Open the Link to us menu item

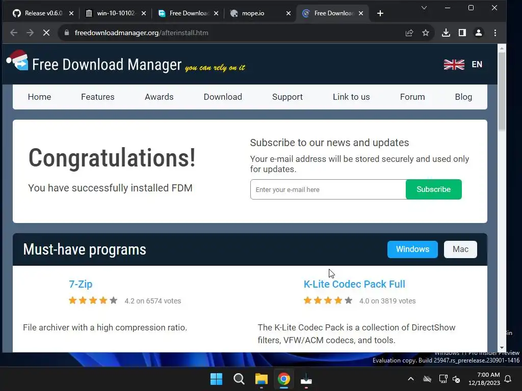tap(351, 97)
